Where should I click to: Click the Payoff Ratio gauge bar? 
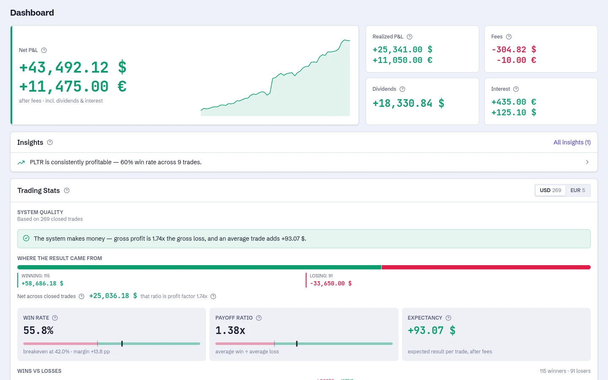point(304,344)
